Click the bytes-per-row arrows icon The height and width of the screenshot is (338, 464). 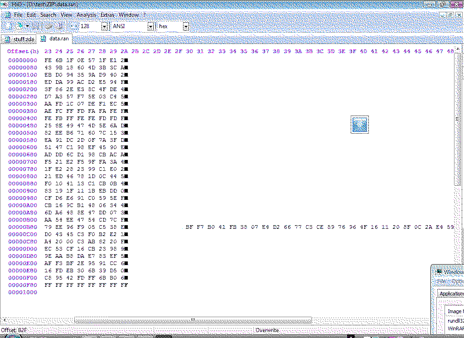point(74,26)
